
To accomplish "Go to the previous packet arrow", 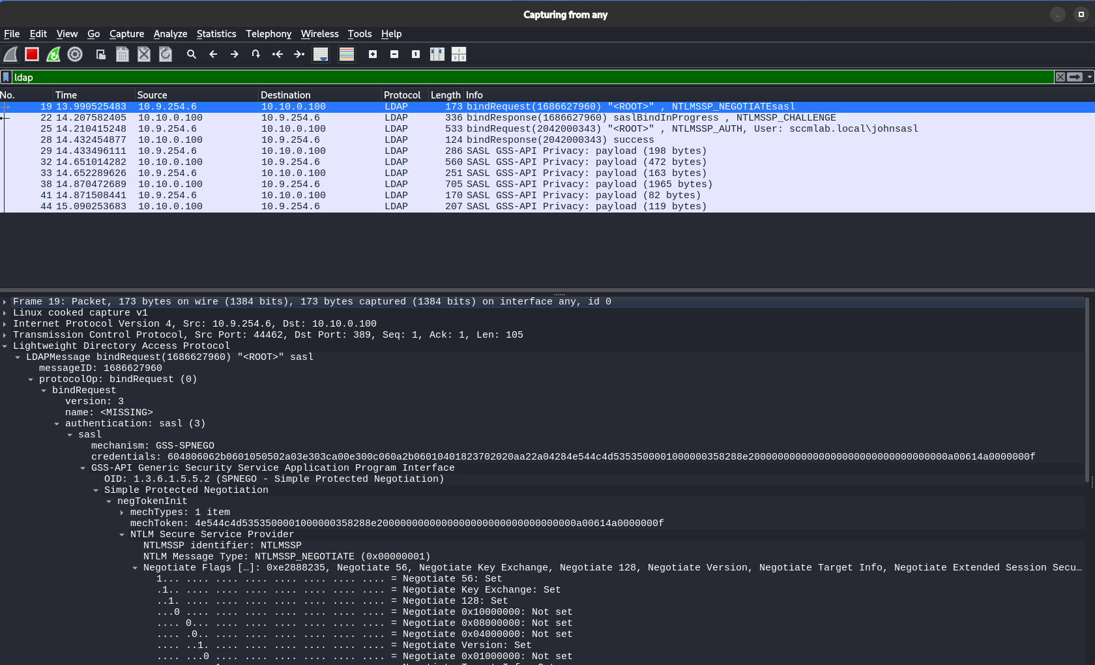I will (213, 54).
